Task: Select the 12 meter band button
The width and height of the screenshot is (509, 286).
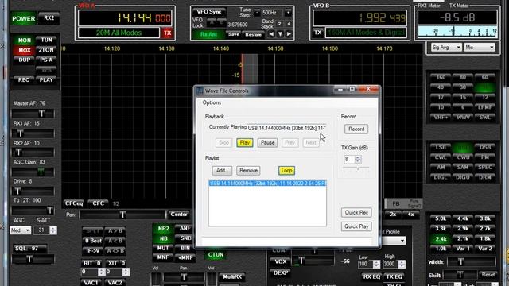Action: point(485,97)
